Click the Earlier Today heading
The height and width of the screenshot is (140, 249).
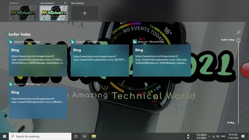(19, 34)
